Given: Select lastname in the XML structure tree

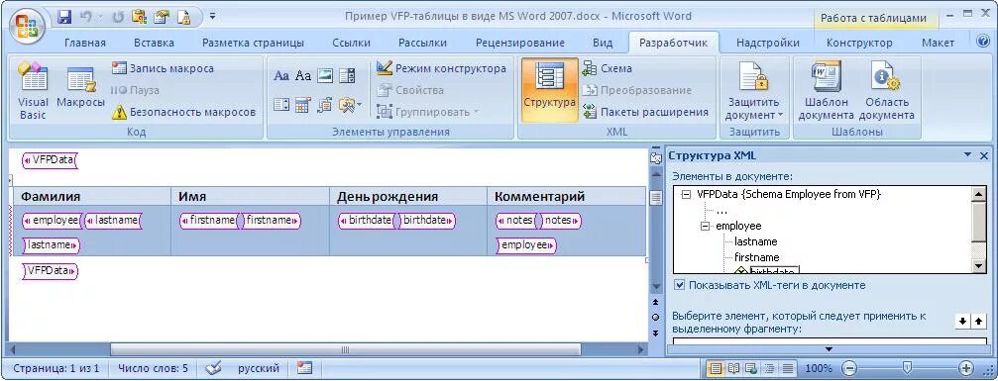Looking at the screenshot, I should (755, 241).
